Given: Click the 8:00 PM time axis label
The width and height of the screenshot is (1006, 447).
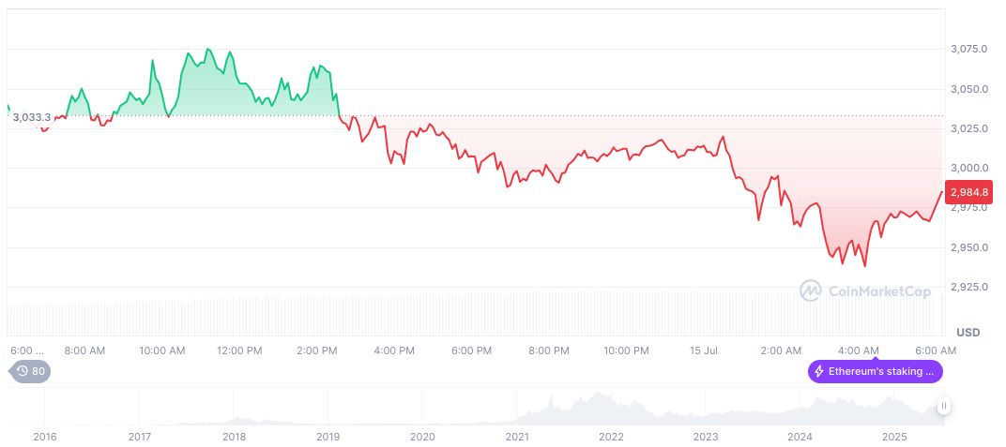Looking at the screenshot, I should (x=549, y=350).
